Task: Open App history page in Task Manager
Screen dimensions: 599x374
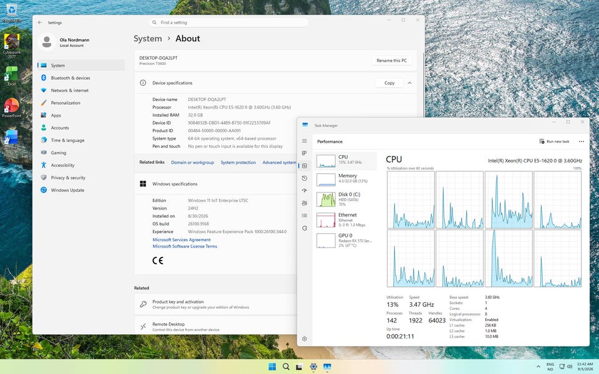Action: pyautogui.click(x=304, y=178)
